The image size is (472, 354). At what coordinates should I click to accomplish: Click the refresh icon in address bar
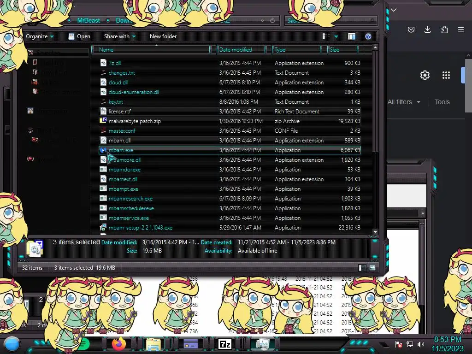(272, 20)
